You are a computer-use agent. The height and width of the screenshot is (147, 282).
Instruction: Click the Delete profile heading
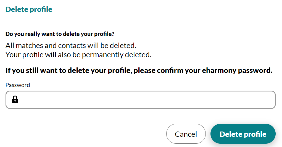pyautogui.click(x=29, y=9)
